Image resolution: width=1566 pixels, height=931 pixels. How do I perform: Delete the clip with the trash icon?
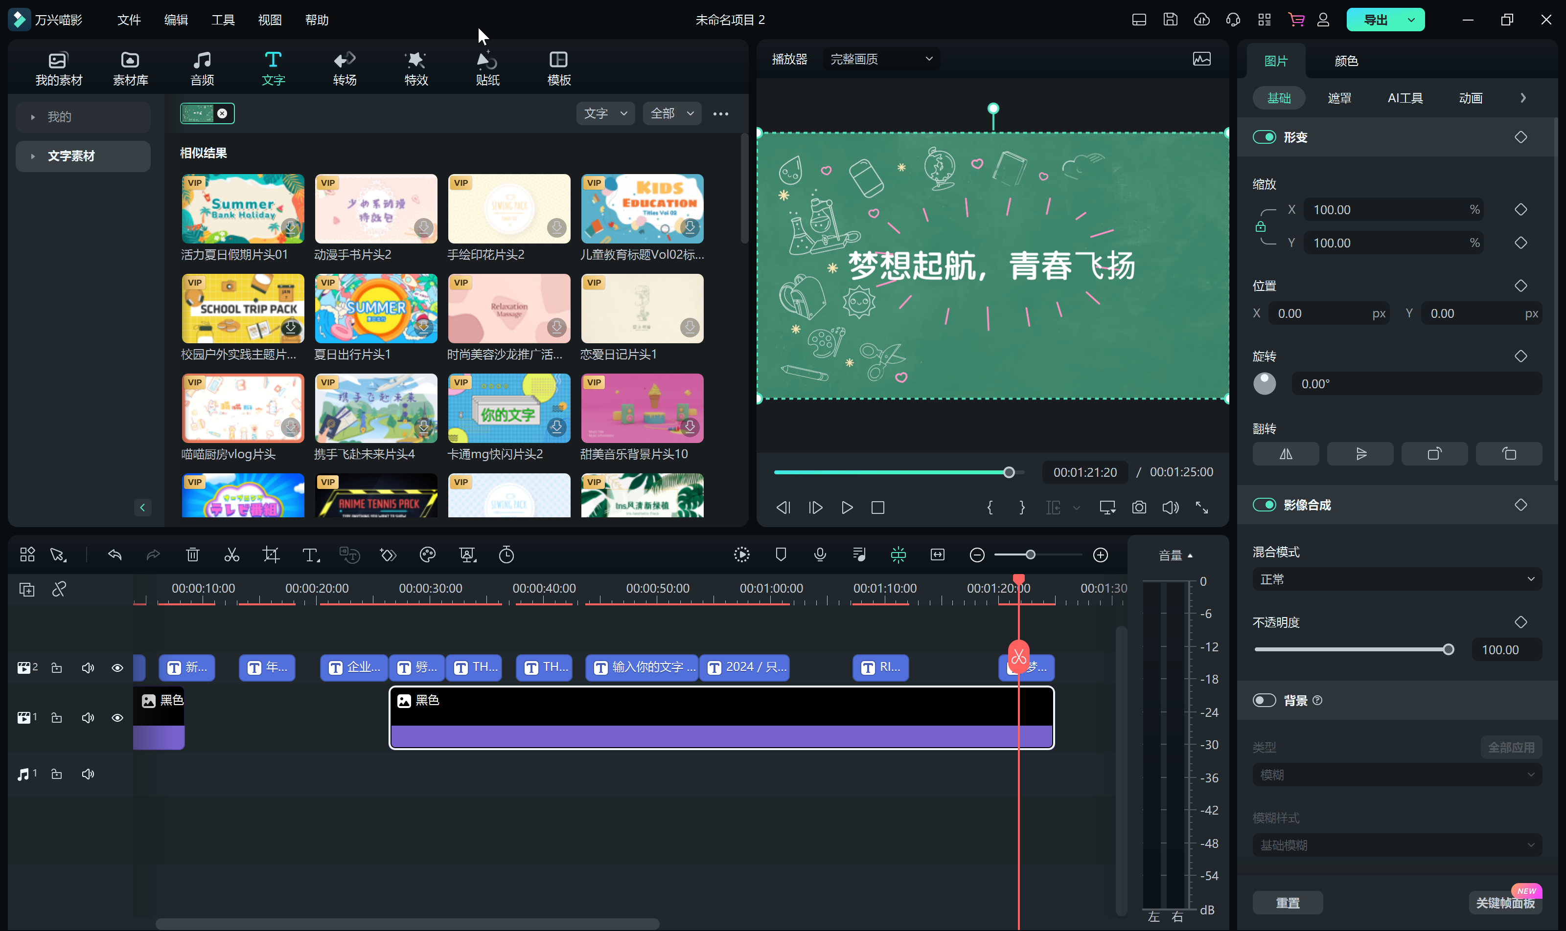(x=193, y=554)
